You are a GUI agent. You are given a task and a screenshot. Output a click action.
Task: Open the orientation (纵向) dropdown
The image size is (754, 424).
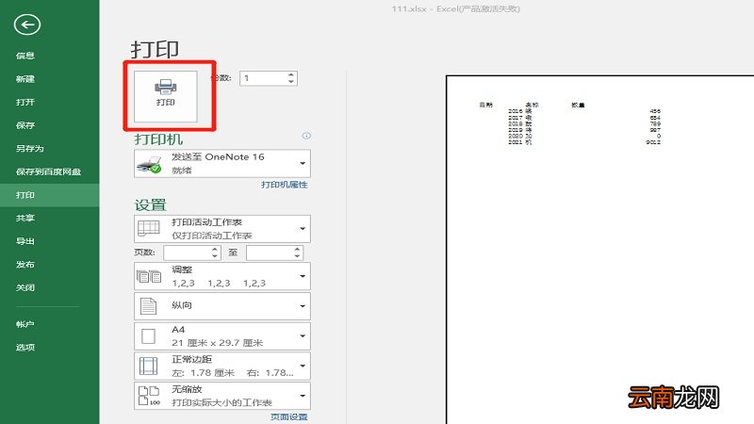pyautogui.click(x=222, y=305)
